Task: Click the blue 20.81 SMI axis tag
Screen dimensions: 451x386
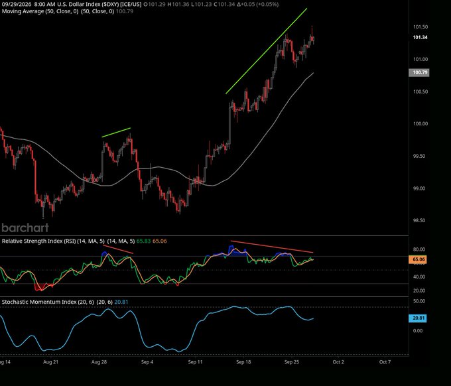Action: pos(418,318)
